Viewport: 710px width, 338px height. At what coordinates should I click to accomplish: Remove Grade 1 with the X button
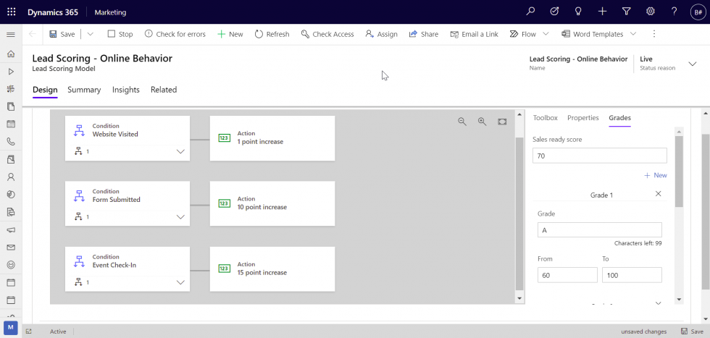(658, 194)
